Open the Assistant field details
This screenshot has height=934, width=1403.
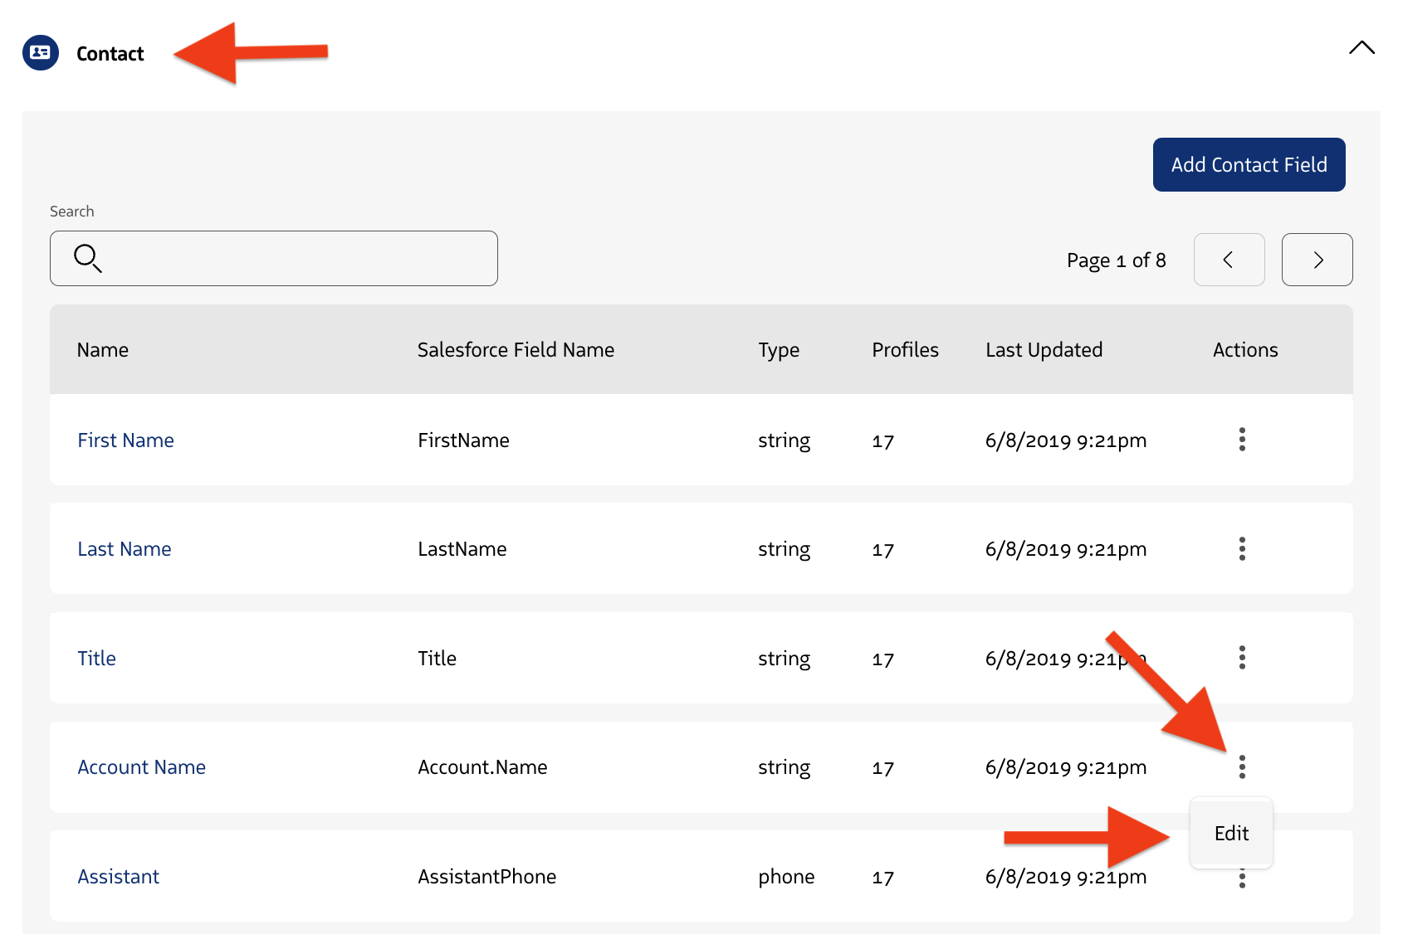pyautogui.click(x=118, y=876)
